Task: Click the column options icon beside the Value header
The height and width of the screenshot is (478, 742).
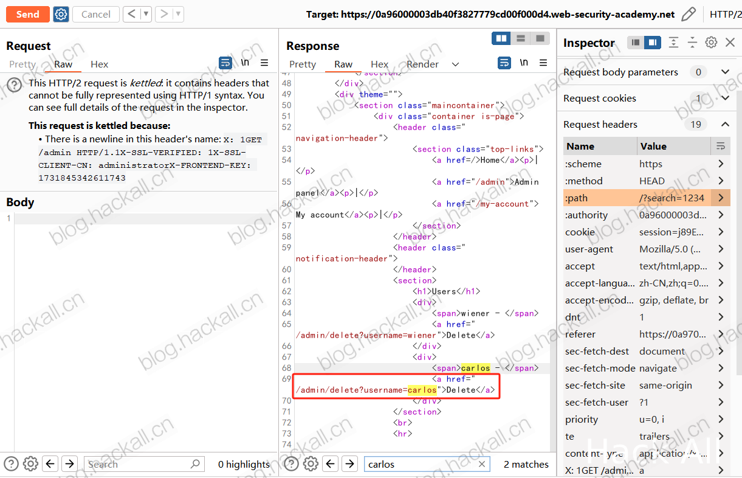Action: point(721,146)
